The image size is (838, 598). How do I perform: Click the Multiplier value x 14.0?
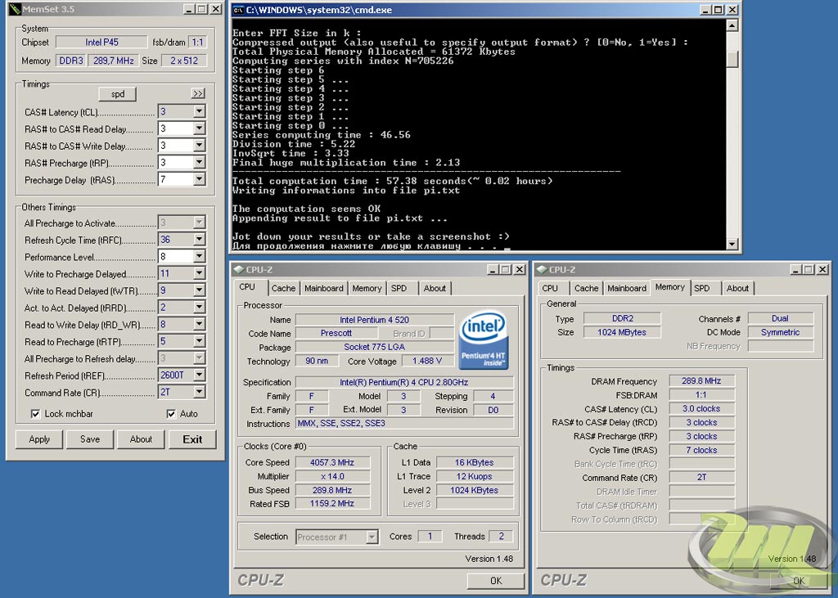[x=332, y=476]
